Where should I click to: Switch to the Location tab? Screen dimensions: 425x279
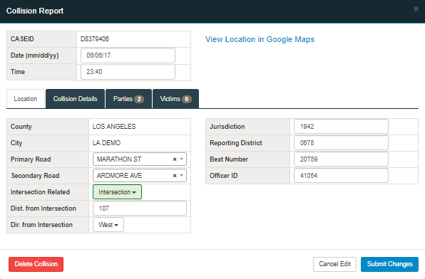[26, 99]
